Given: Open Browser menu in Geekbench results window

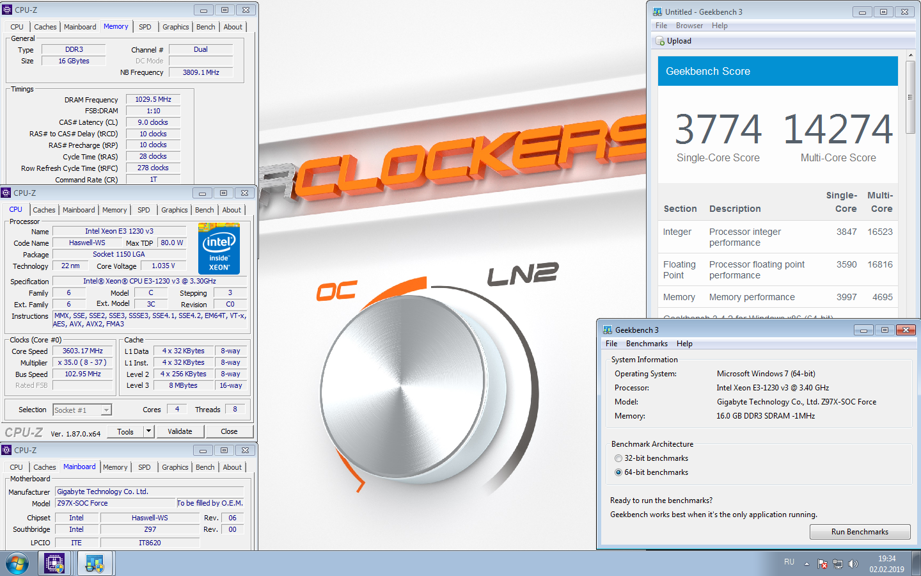Looking at the screenshot, I should (689, 26).
